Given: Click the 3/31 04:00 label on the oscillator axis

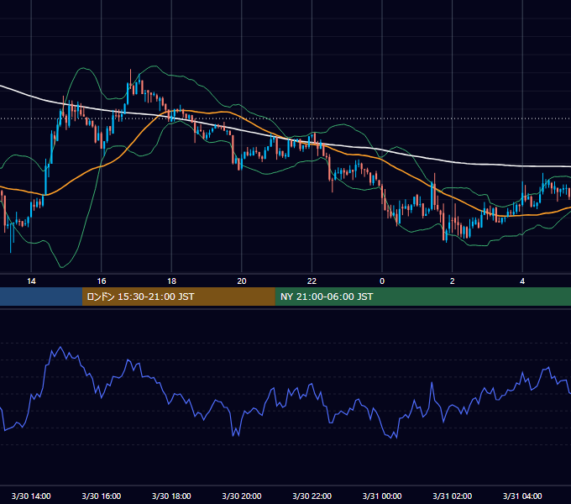Looking at the screenshot, I should pyautogui.click(x=522, y=496).
